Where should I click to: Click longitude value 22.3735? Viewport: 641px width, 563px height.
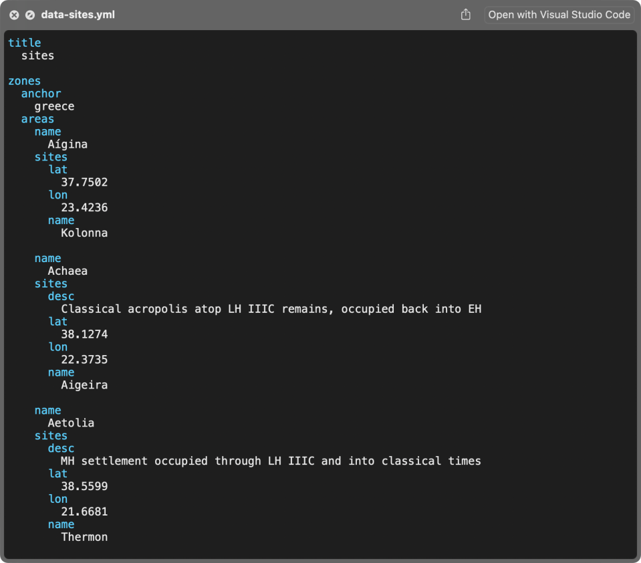pos(84,360)
